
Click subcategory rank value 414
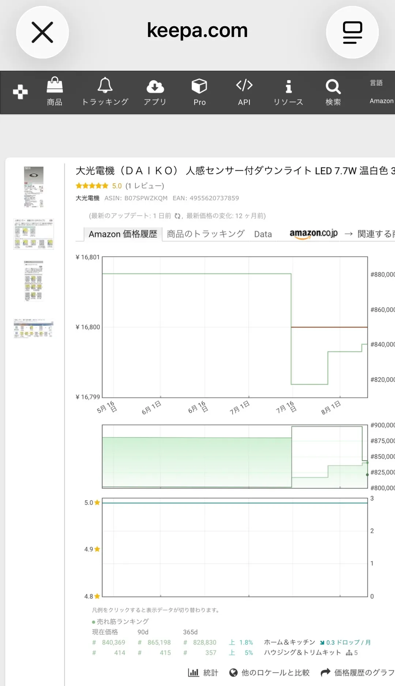pos(120,652)
